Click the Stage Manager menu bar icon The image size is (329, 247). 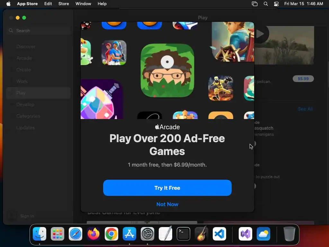pyautogui.click(x=254, y=4)
